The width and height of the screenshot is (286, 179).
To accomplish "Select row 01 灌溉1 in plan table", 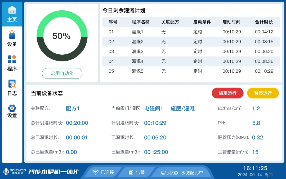I will pos(191,32).
